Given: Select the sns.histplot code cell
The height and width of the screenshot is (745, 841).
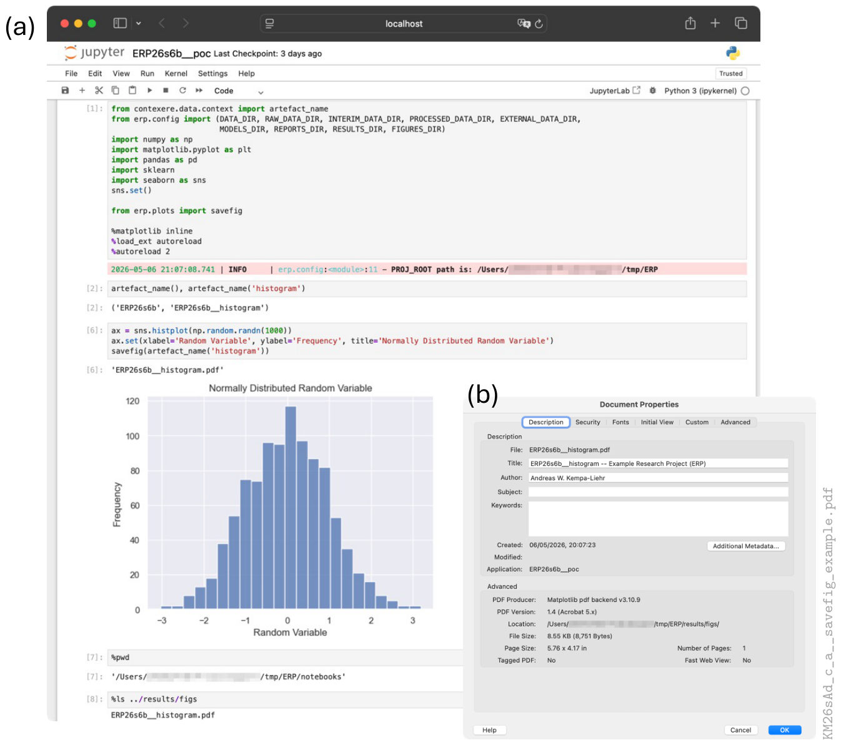Looking at the screenshot, I should pyautogui.click(x=427, y=340).
